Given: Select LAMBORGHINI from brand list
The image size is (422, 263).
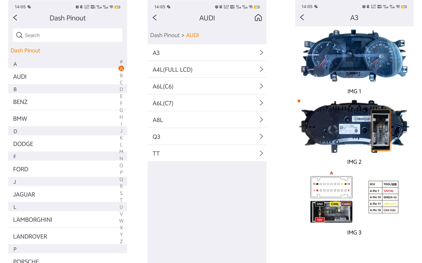Looking at the screenshot, I should pos(33,220).
